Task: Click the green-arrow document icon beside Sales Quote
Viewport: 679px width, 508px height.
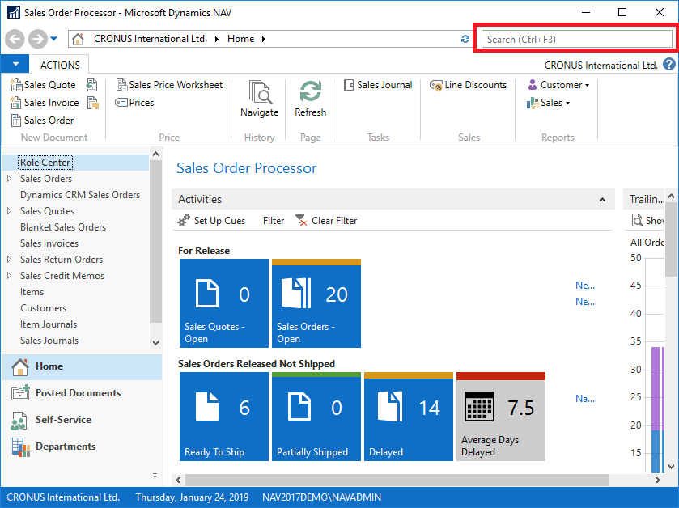Action: pyautogui.click(x=91, y=85)
